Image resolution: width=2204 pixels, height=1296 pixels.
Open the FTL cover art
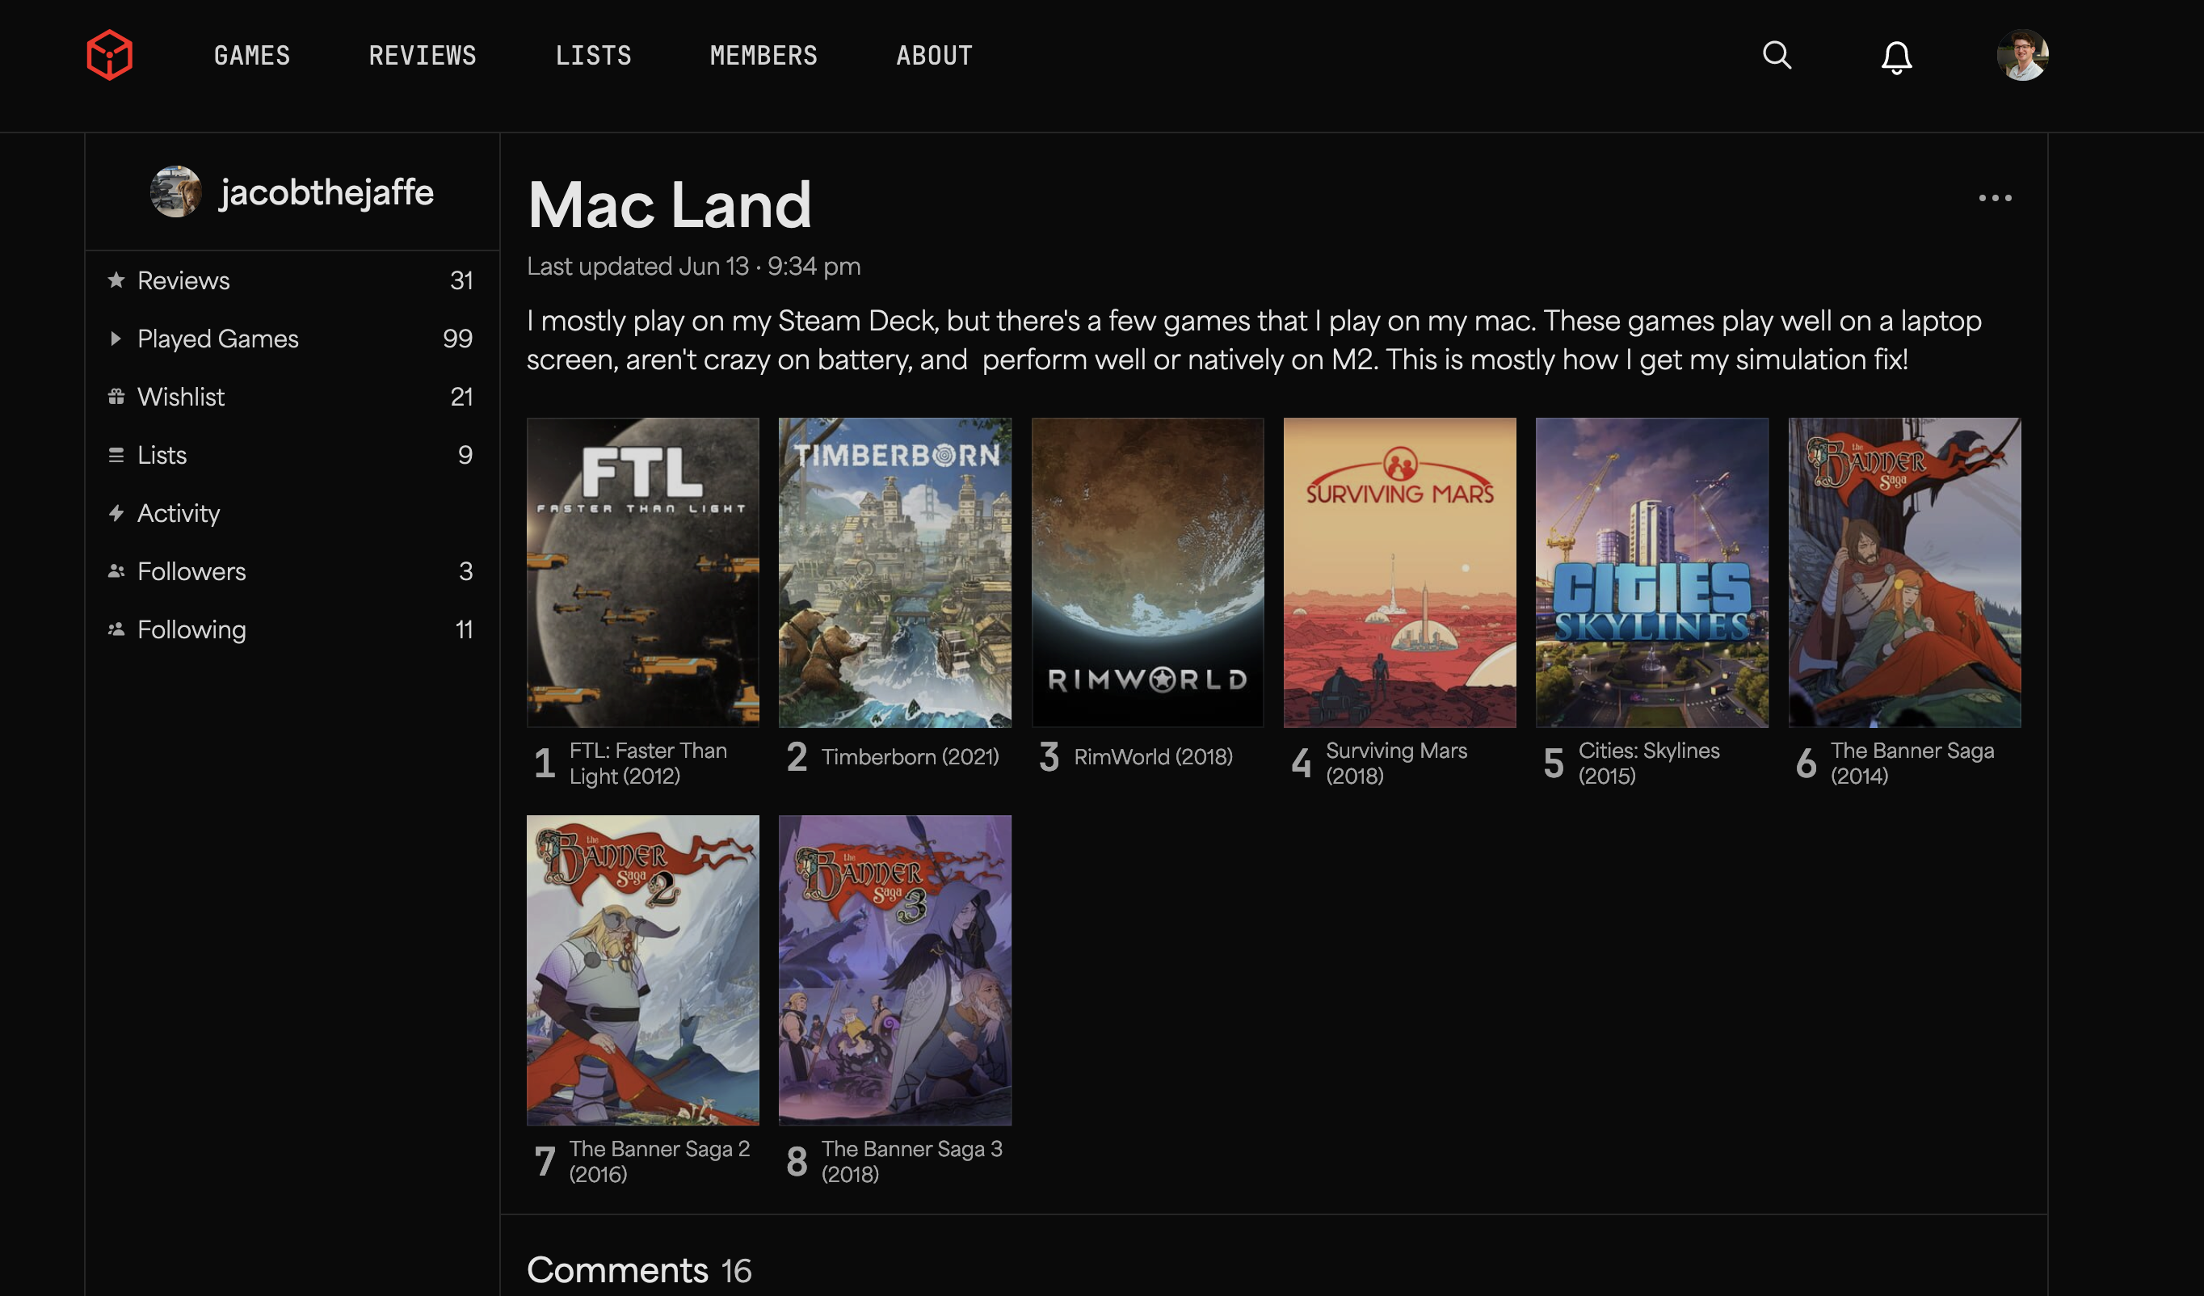[x=643, y=572]
